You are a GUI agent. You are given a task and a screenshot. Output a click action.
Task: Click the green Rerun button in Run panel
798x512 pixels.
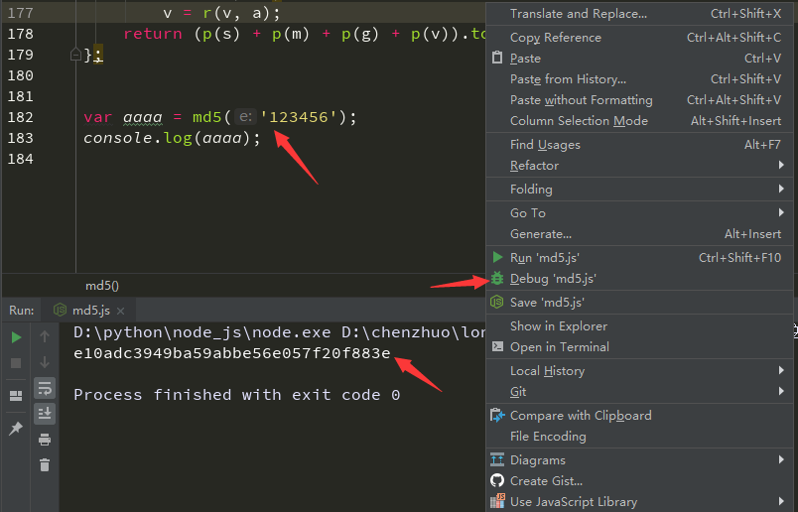click(x=16, y=337)
